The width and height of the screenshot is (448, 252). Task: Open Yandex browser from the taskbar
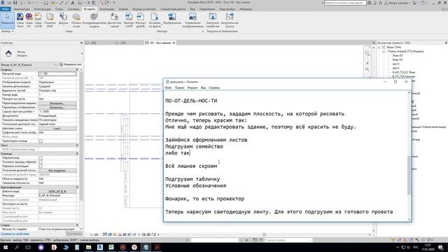(134, 247)
